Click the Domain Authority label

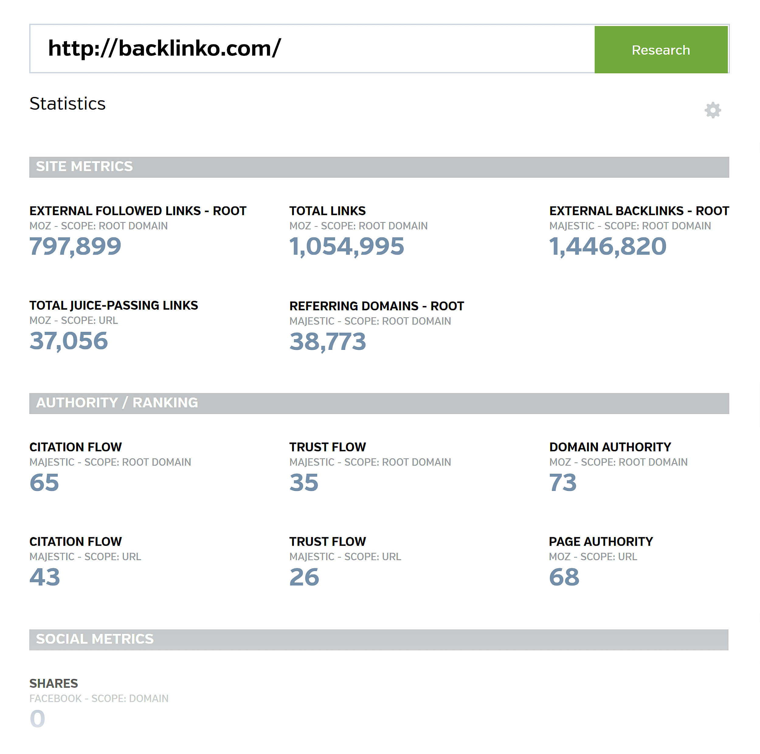[610, 447]
